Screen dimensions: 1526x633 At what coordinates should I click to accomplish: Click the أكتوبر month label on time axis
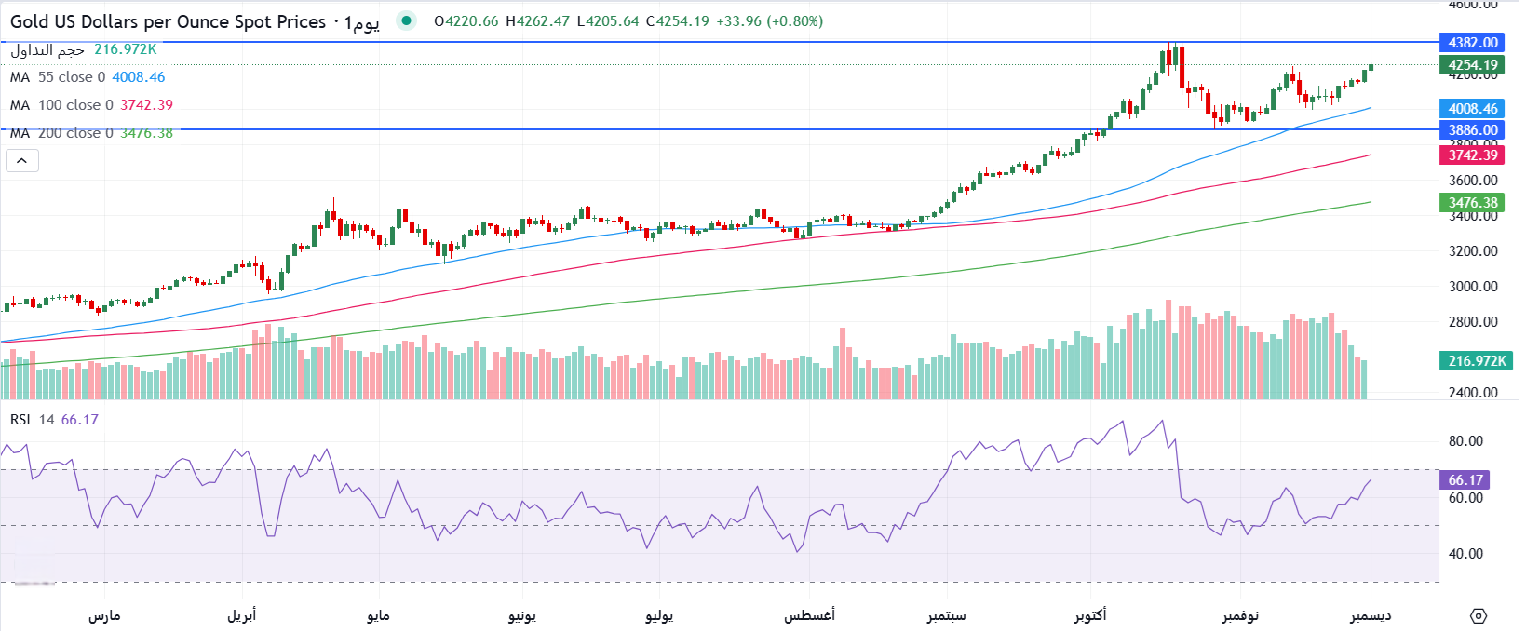[1089, 615]
